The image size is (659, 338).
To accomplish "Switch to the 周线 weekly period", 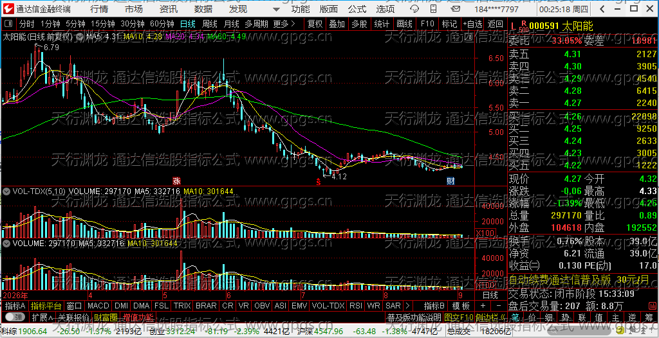I will pyautogui.click(x=209, y=24).
